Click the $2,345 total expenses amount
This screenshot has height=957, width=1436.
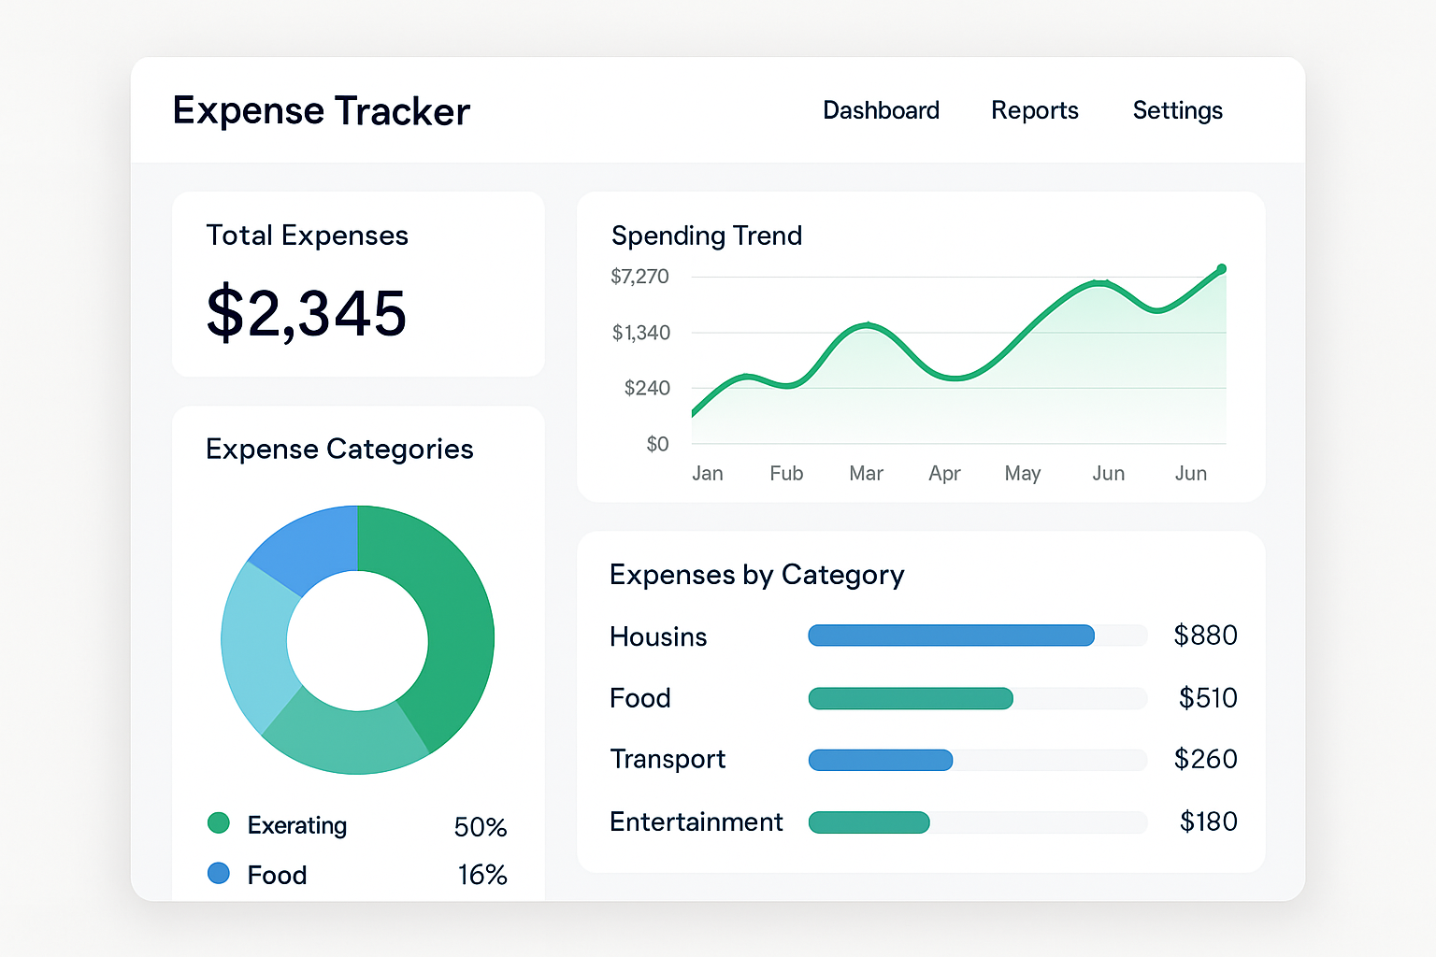coord(307,313)
